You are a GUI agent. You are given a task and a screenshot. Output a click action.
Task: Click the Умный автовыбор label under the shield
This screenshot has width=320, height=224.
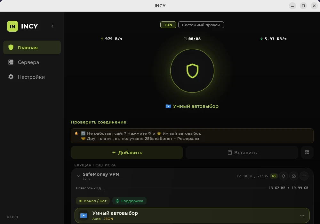(x=196, y=106)
